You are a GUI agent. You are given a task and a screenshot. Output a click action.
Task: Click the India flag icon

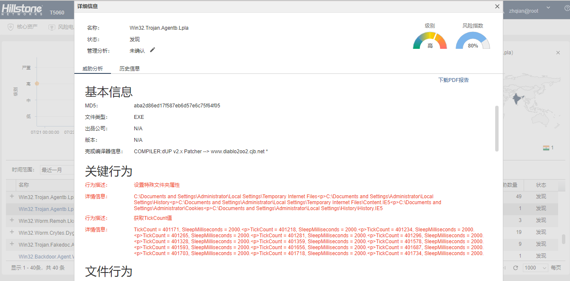(x=546, y=148)
